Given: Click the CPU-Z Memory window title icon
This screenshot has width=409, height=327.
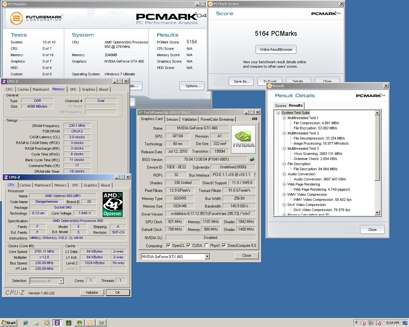Looking at the screenshot, I should pyautogui.click(x=4, y=81).
